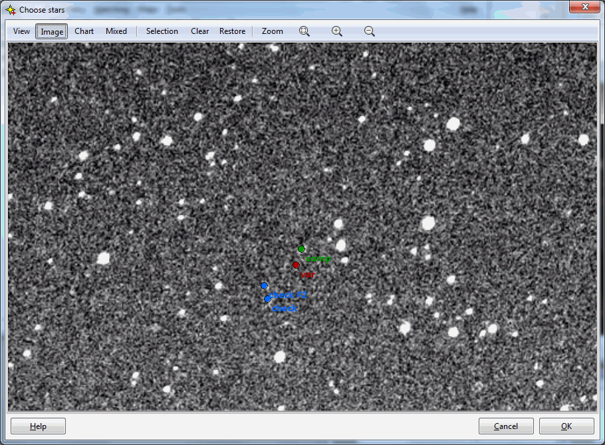This screenshot has height=445, width=605.
Task: Click the Choose stars window title icon
Action: (x=11, y=10)
